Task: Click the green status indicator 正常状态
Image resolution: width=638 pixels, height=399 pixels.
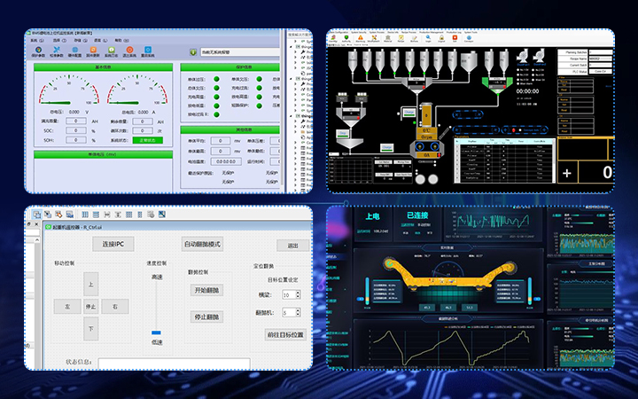Action: (x=146, y=139)
